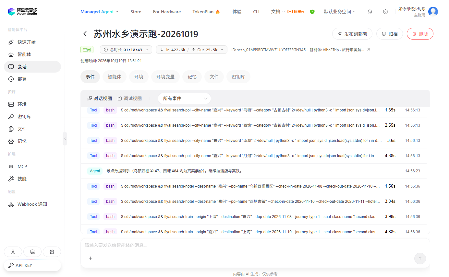This screenshot has width=449, height=277.
Task: Click the 发布到部署 button
Action: 352,34
